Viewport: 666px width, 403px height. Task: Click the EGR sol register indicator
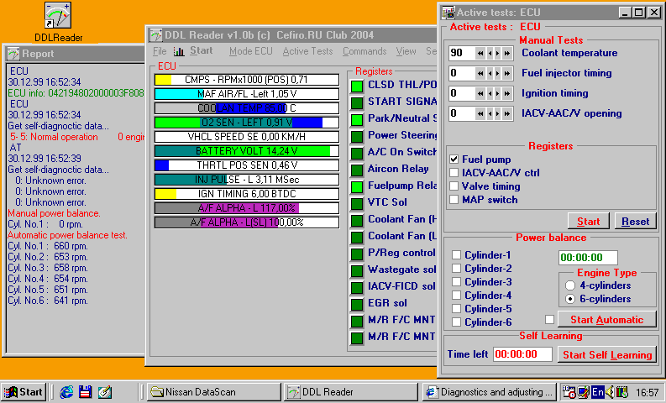357,304
